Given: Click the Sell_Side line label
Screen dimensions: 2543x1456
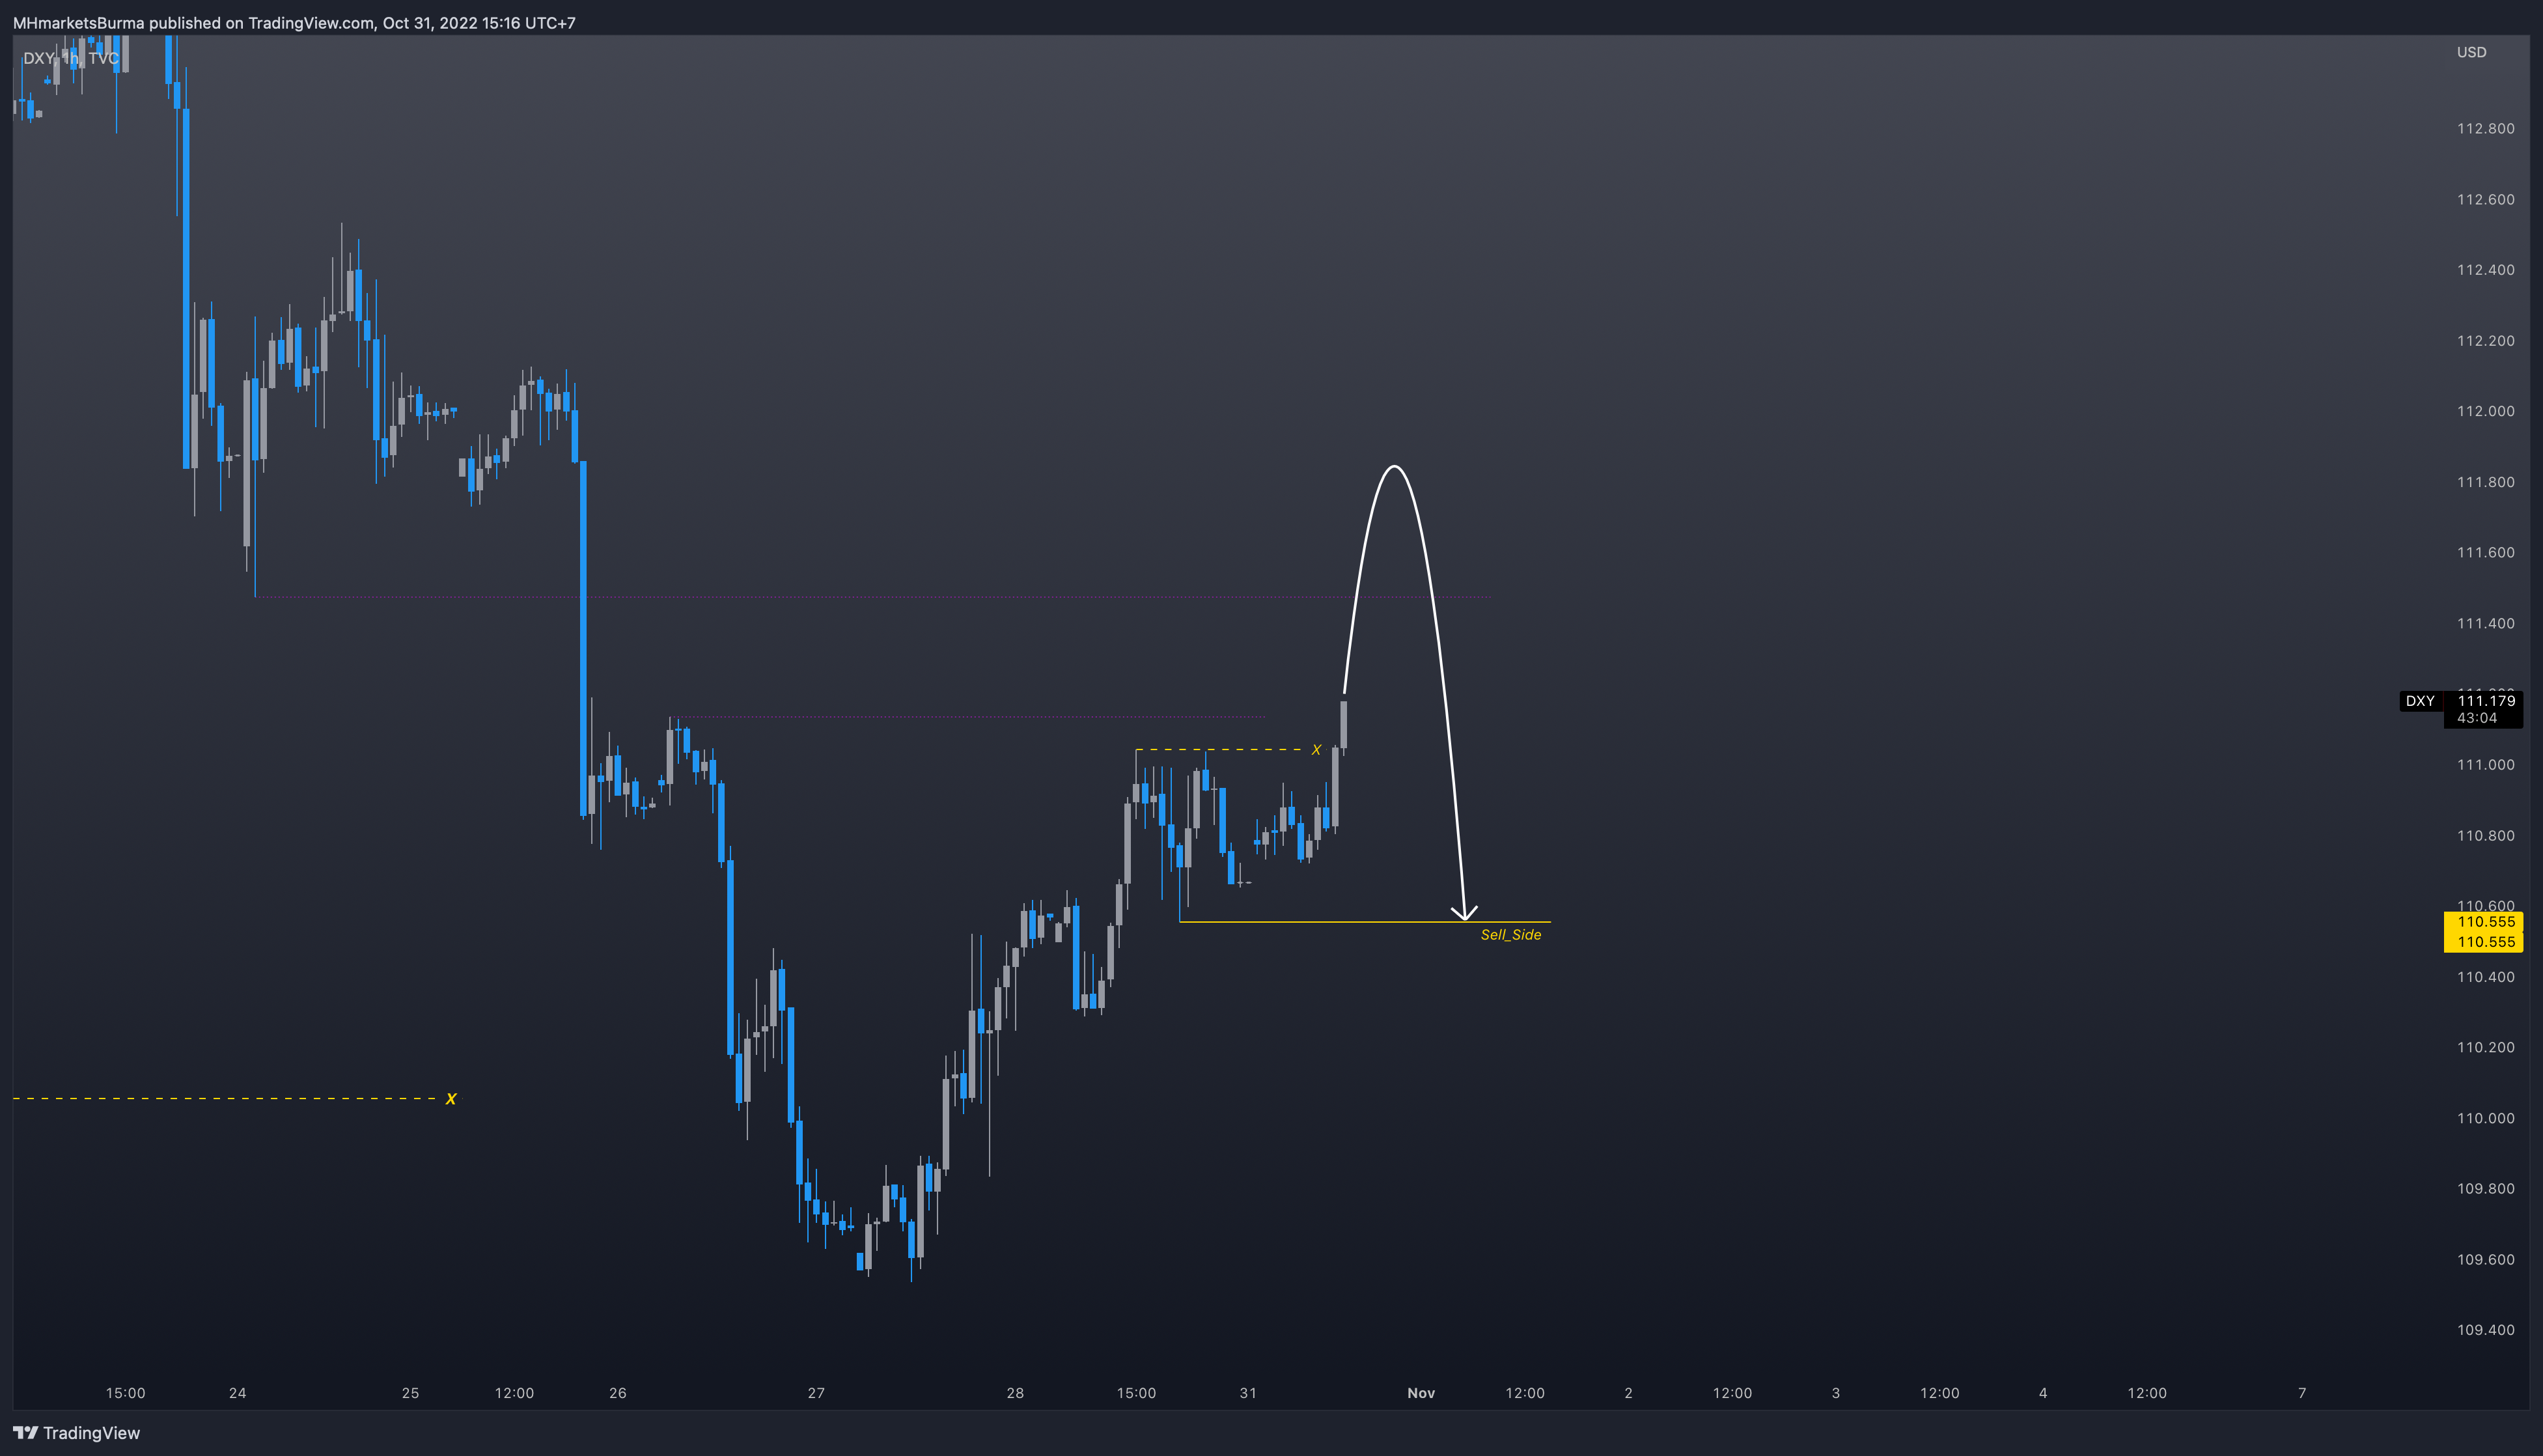Looking at the screenshot, I should (x=1510, y=934).
